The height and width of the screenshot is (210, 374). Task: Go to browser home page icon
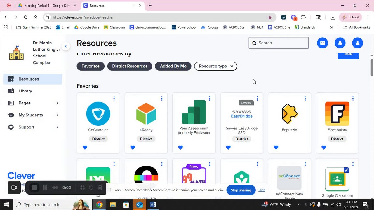pos(36,17)
